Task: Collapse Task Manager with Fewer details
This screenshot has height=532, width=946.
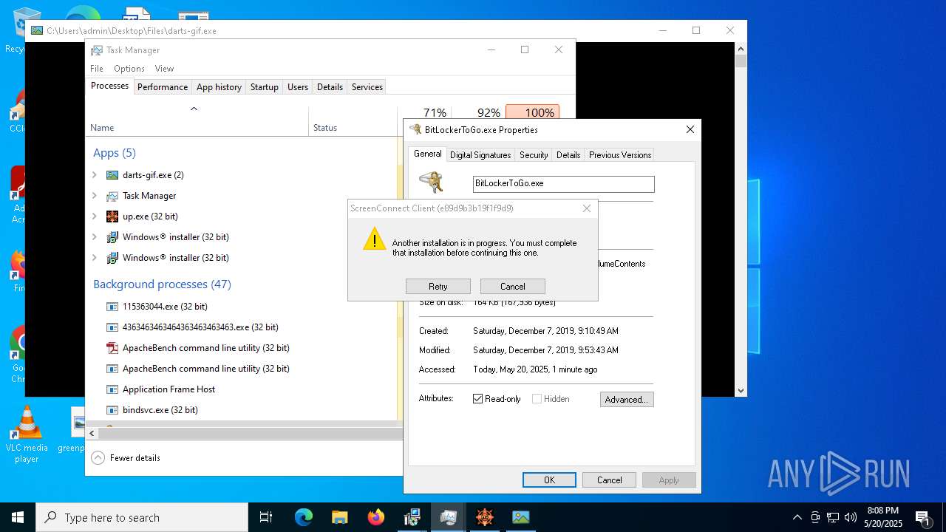Action: point(126,458)
